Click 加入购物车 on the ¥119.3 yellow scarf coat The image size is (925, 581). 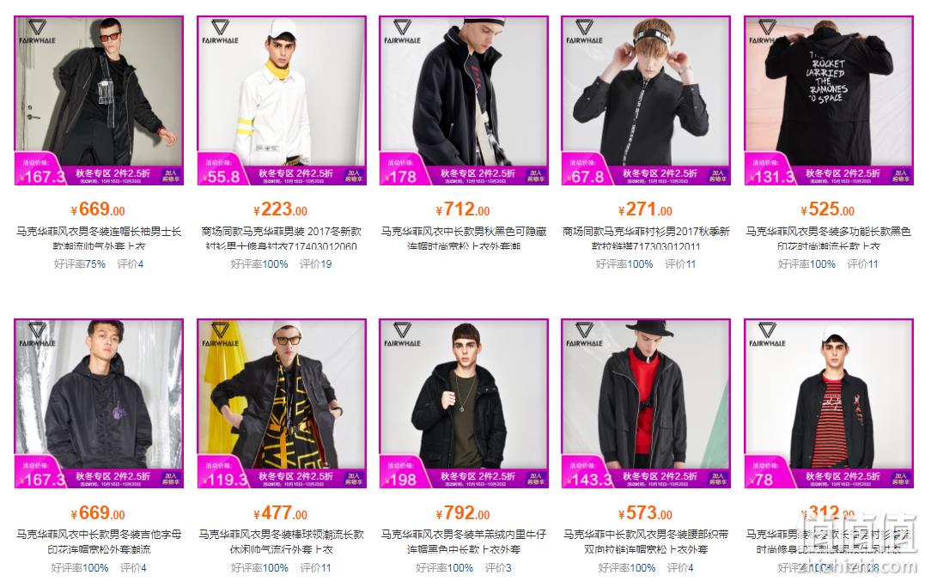[353, 479]
